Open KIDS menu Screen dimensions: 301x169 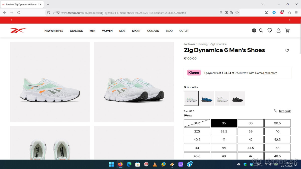(x=122, y=31)
